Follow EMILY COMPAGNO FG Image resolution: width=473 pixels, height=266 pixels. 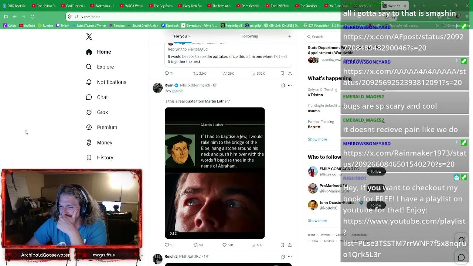pos(376,171)
